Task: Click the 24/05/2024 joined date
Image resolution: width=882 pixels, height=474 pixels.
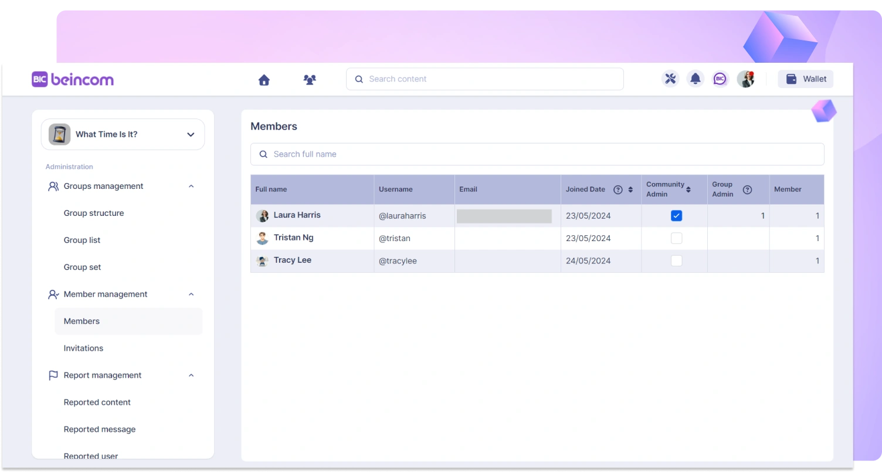Action: [588, 261]
